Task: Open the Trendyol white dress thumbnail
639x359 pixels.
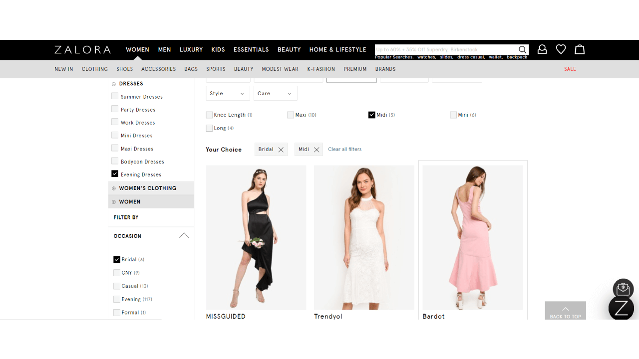Action: [364, 237]
